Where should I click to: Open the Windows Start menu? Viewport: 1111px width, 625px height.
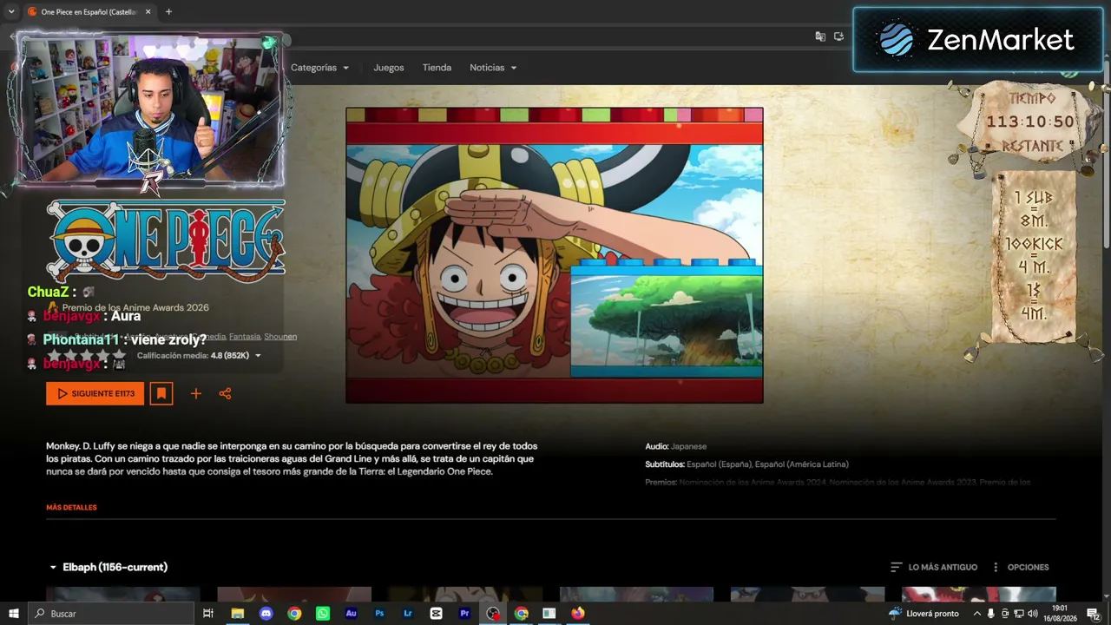coord(13,614)
